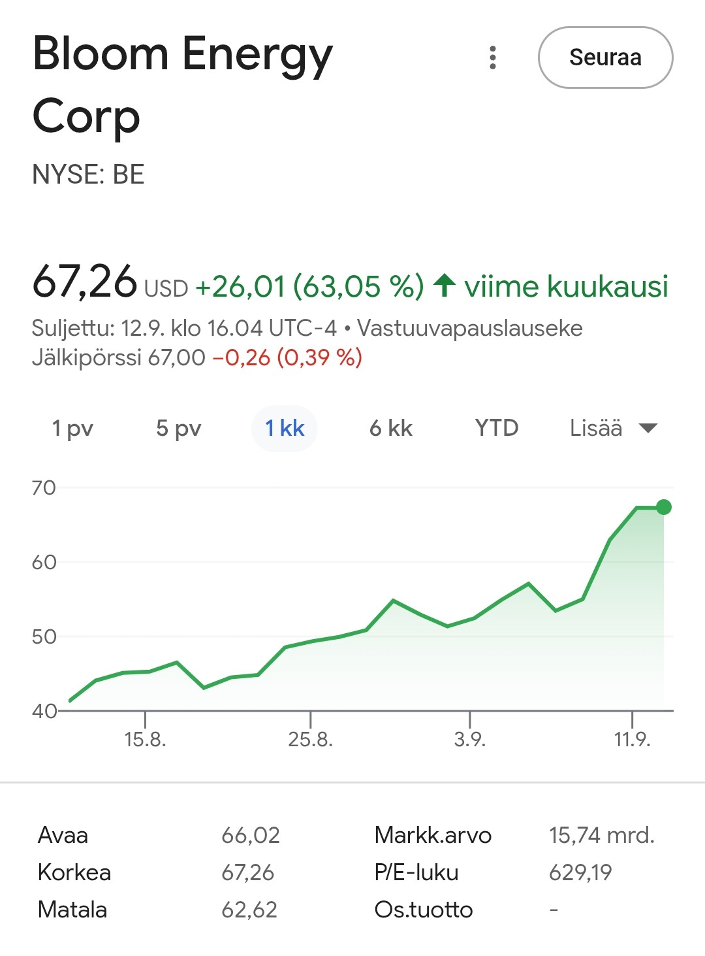Open the three-dot options menu

(x=493, y=58)
